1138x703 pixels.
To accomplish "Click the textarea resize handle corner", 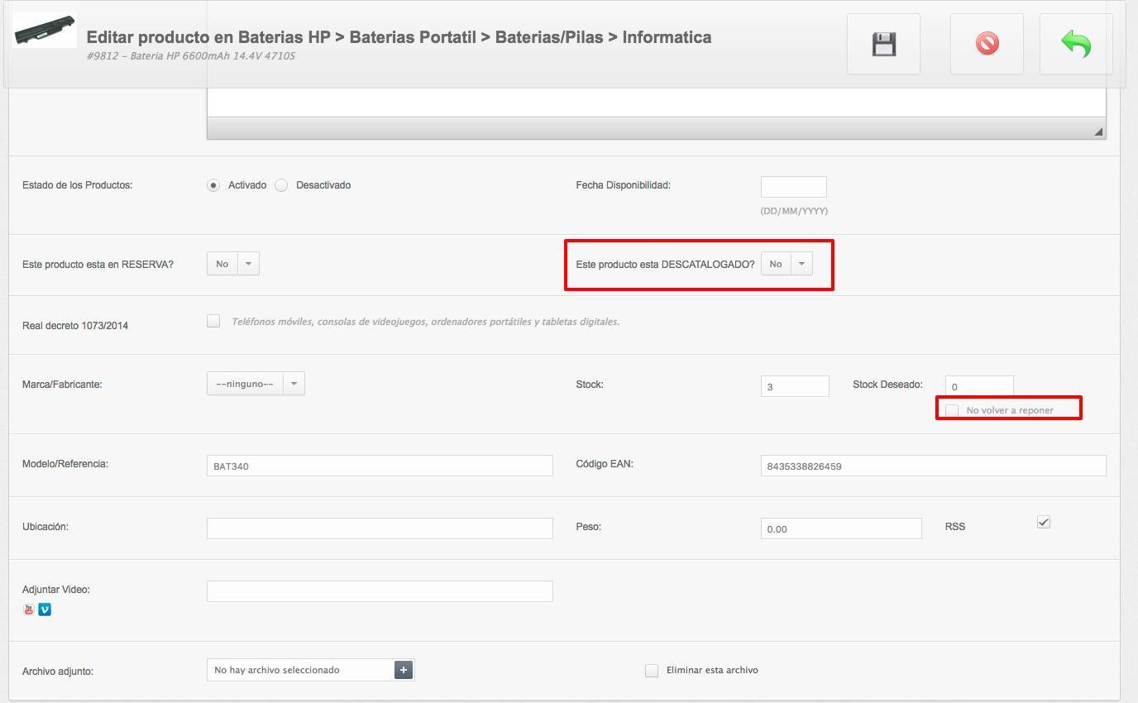I will (1098, 132).
